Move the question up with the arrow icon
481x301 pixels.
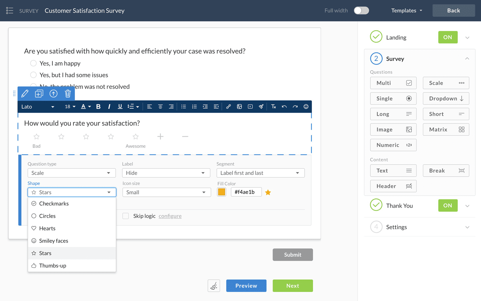pos(54,93)
